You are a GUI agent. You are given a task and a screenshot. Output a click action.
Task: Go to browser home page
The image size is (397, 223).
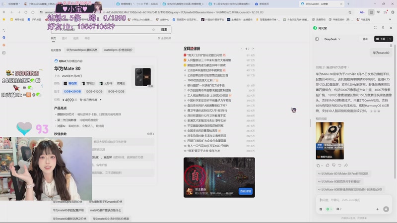point(33,12)
